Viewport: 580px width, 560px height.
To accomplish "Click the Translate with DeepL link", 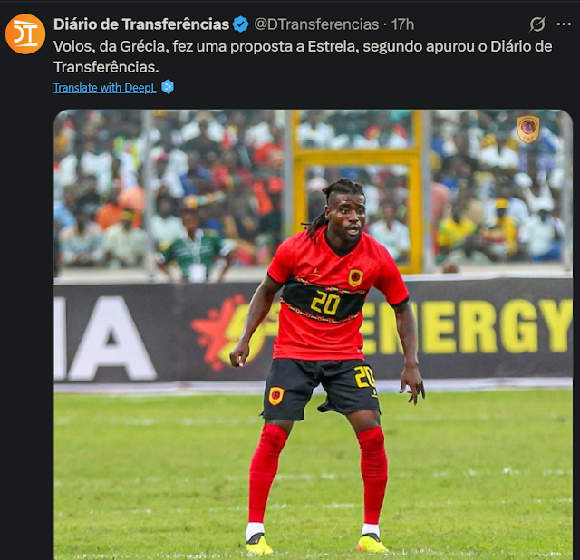I will (105, 88).
